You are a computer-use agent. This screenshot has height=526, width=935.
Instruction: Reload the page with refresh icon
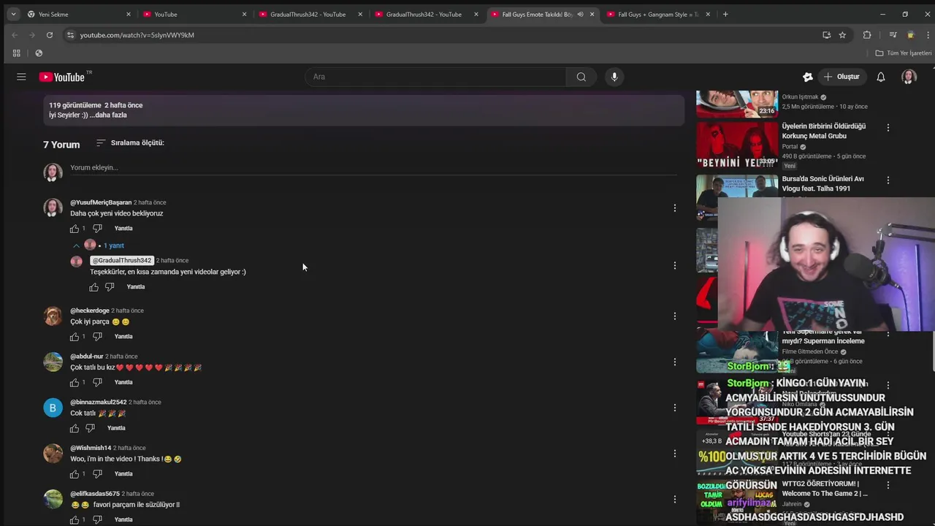pos(49,35)
